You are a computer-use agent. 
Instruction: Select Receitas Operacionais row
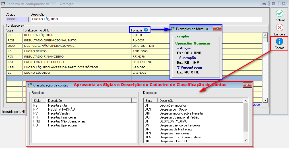(x=84, y=125)
